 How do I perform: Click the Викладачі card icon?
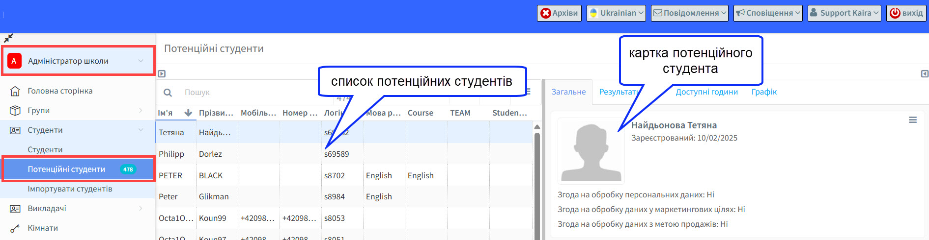tap(15, 208)
